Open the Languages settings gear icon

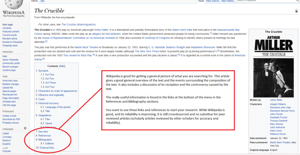(25, 128)
